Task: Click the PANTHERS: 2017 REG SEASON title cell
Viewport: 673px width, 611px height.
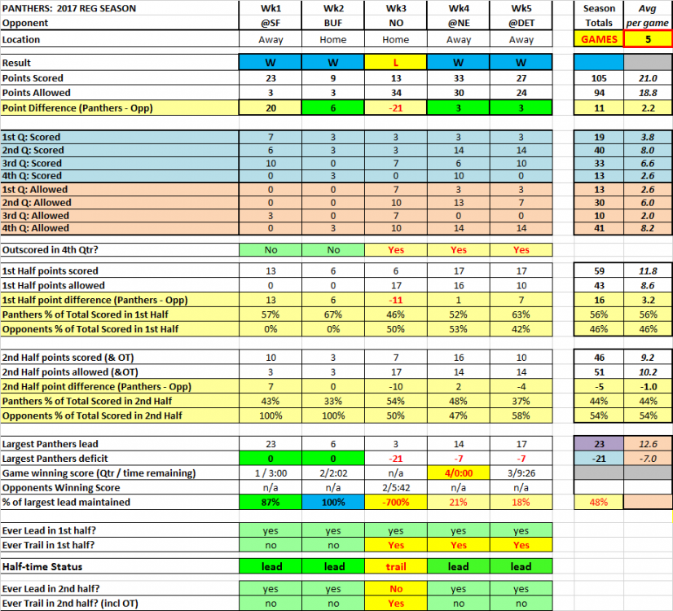Action: (x=70, y=8)
